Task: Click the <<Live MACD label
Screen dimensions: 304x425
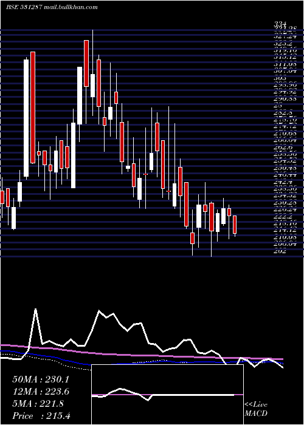Action: click(x=256, y=409)
